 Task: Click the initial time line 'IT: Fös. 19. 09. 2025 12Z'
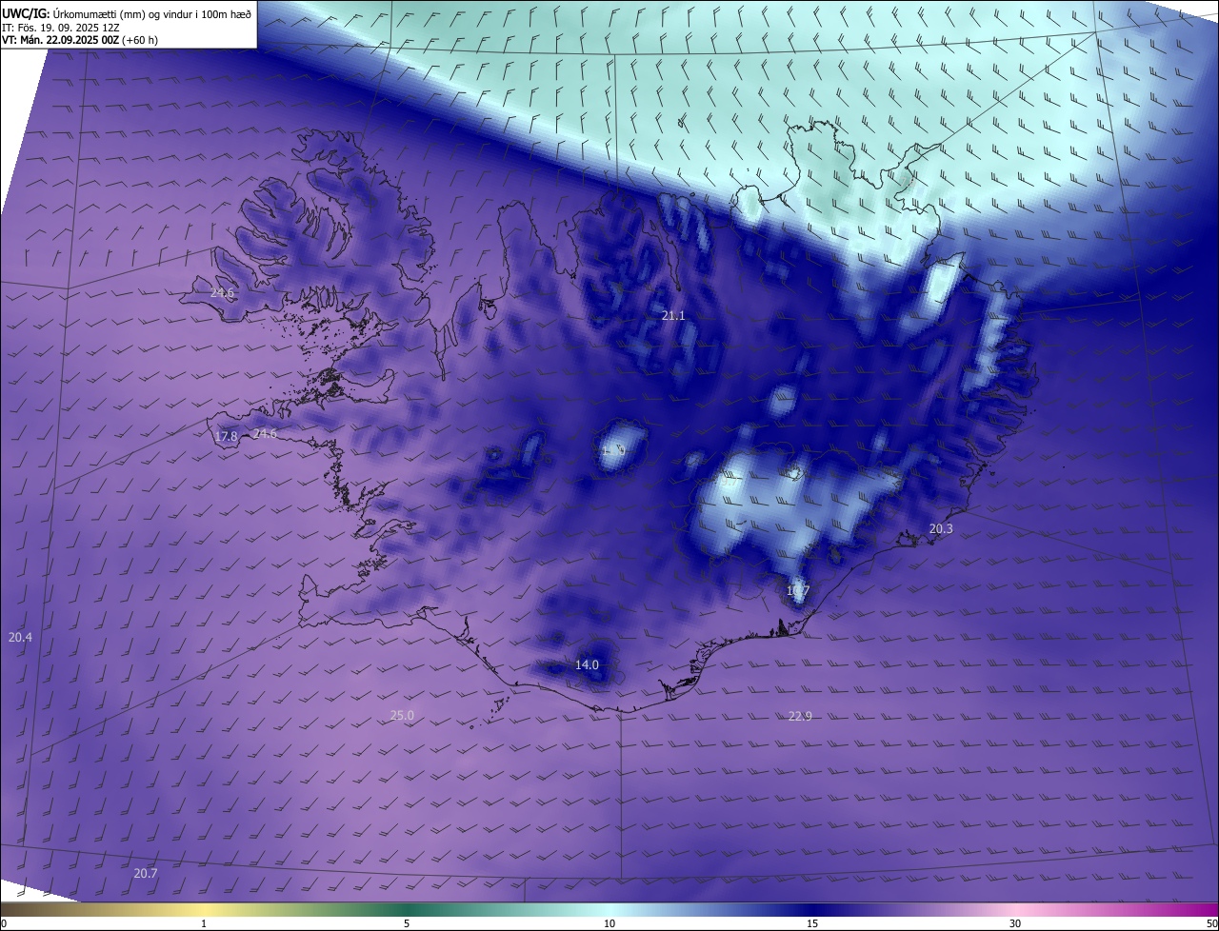[x=60, y=27]
